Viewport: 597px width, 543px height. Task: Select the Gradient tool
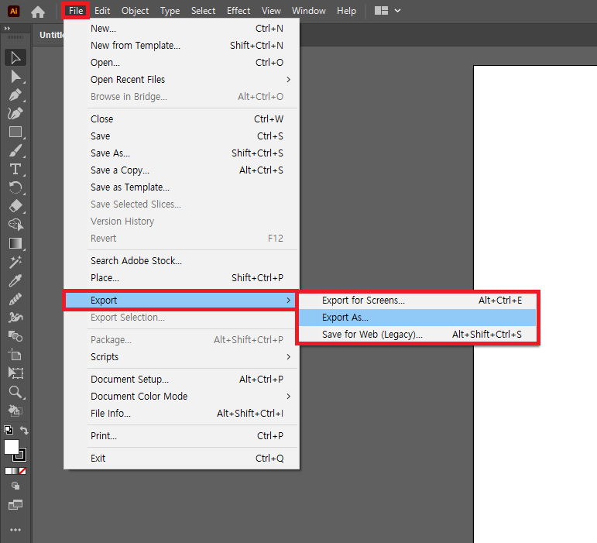[15, 243]
